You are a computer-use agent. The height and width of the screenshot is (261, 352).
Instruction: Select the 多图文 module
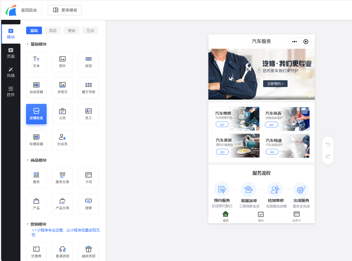[62, 88]
